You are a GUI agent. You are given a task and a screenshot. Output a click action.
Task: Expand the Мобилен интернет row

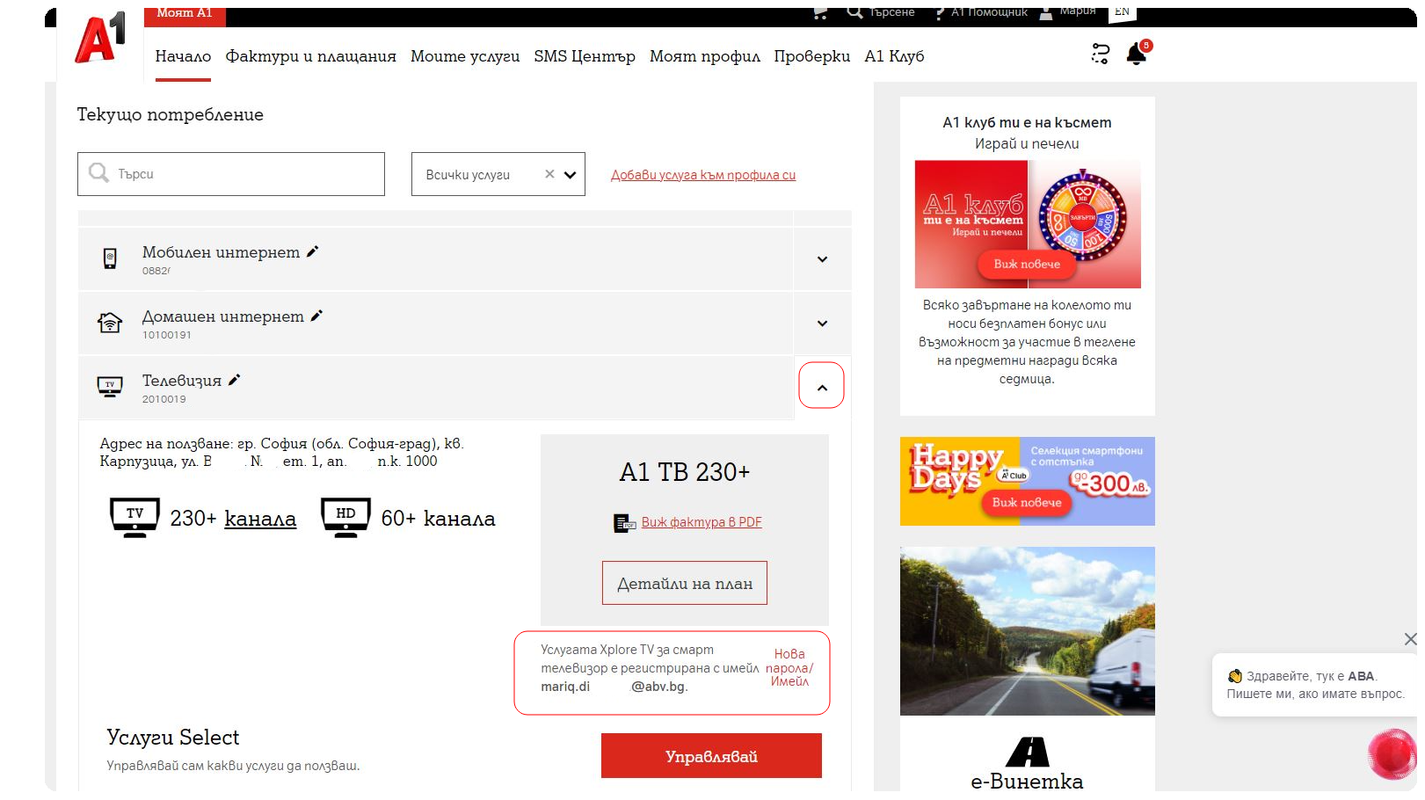coord(822,259)
